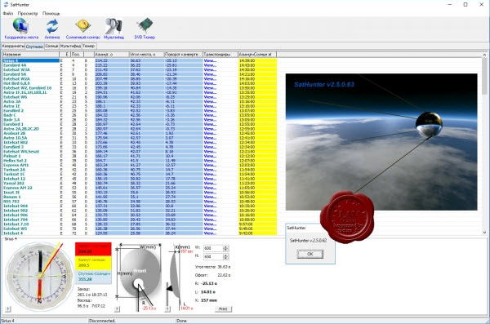The width and height of the screenshot is (490, 324).
Task: Switch to the Солнце tab
Action: pyautogui.click(x=51, y=46)
